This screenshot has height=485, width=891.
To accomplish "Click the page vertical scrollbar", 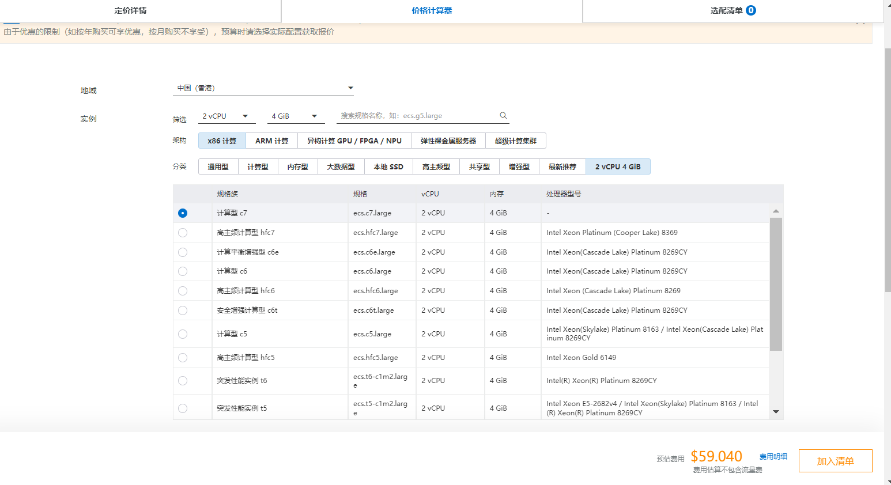I will point(888,171).
